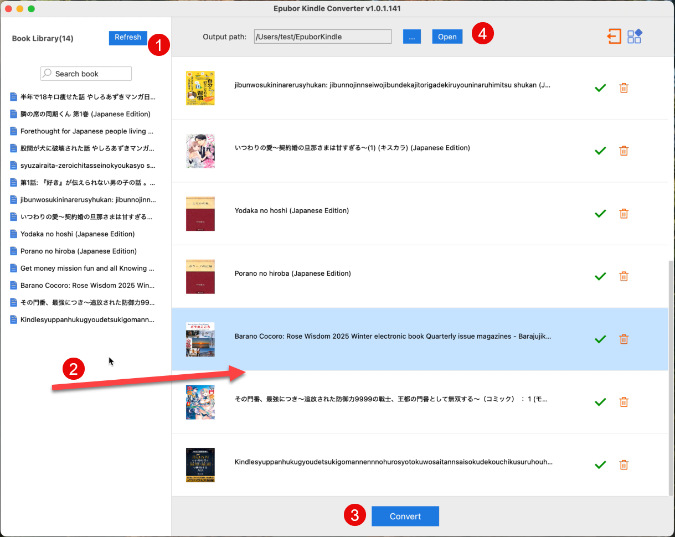Screen dimensions: 675x537
Task: Click the orange export/logout icon
Action: click(x=614, y=37)
